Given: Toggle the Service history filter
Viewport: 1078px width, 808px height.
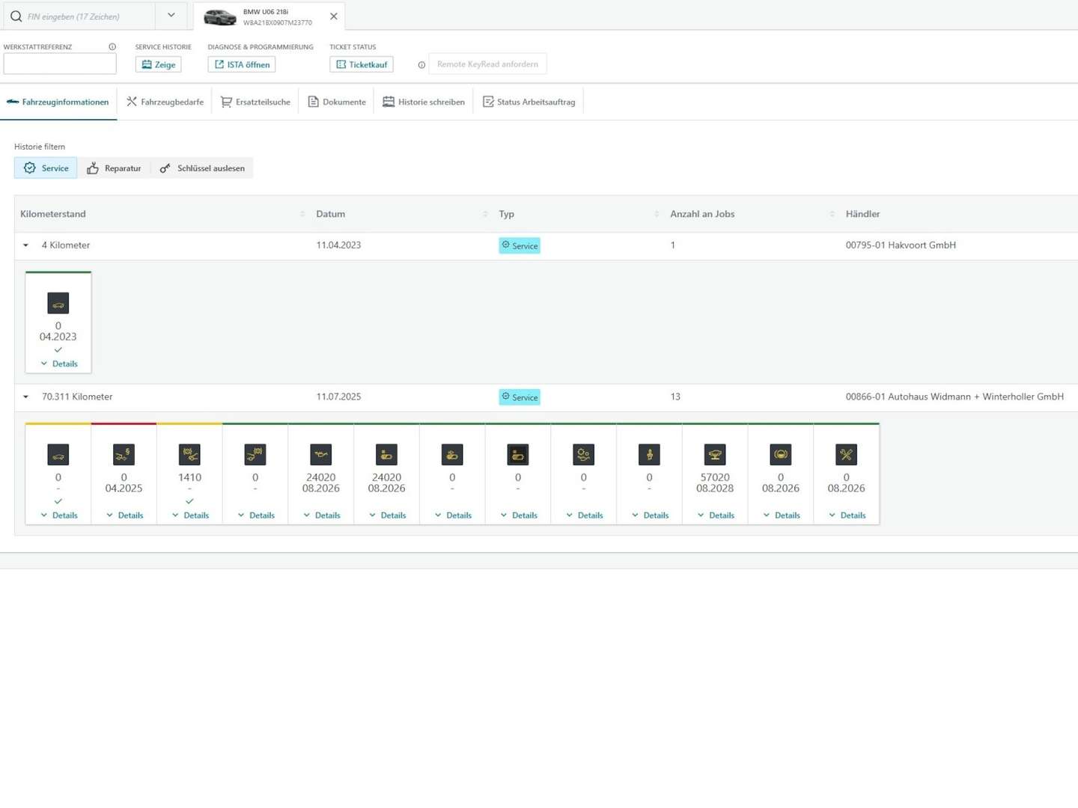Looking at the screenshot, I should point(46,168).
